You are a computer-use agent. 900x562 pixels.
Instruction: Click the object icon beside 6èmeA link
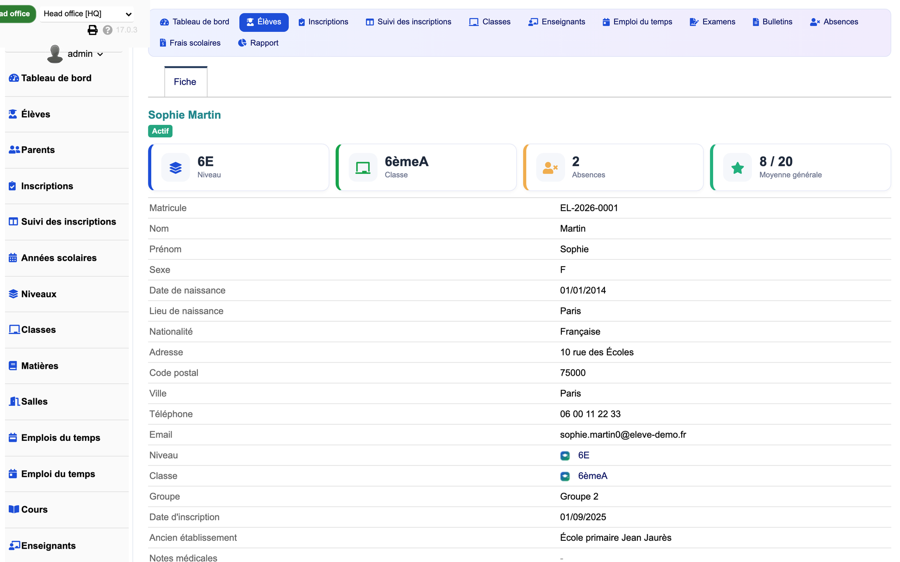[565, 476]
